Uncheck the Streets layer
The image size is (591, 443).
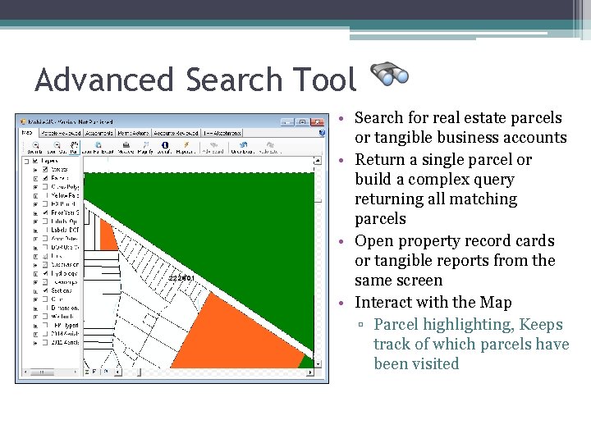(45, 170)
